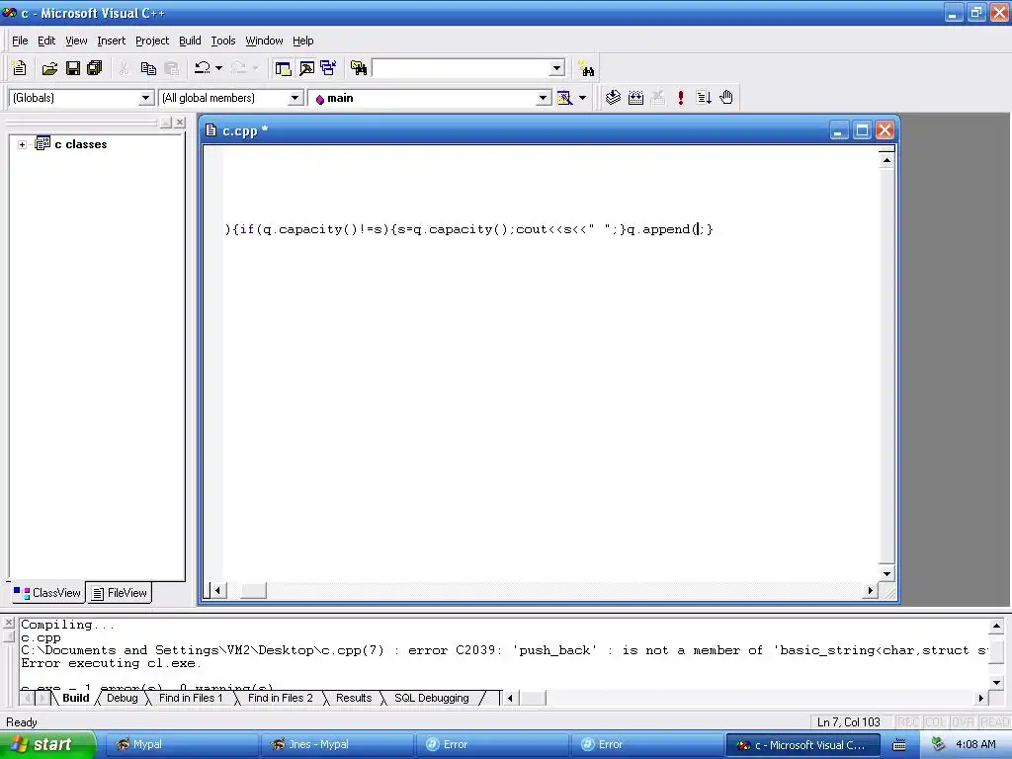1012x759 pixels.
Task: Click into the Find text field
Action: pos(461,68)
